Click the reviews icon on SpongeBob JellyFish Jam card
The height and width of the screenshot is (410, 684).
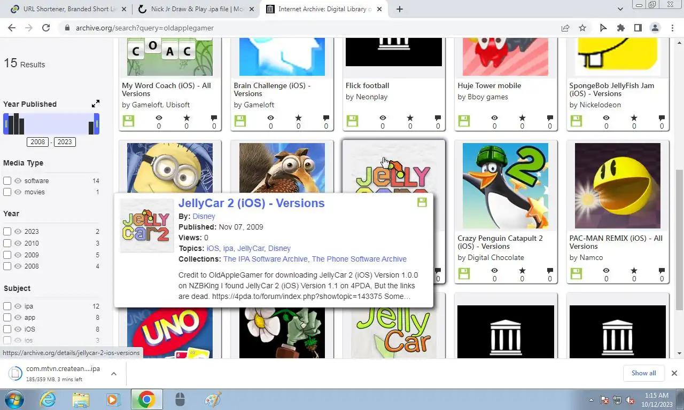(x=662, y=118)
